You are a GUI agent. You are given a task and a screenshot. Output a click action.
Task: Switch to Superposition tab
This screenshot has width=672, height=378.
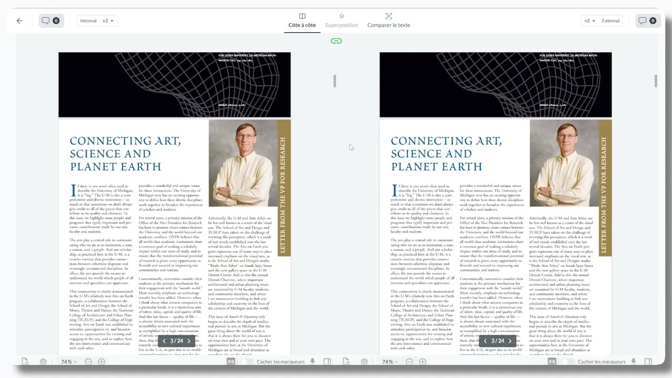(x=341, y=21)
